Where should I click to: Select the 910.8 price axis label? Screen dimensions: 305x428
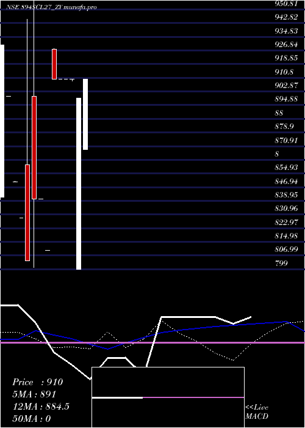point(284,72)
